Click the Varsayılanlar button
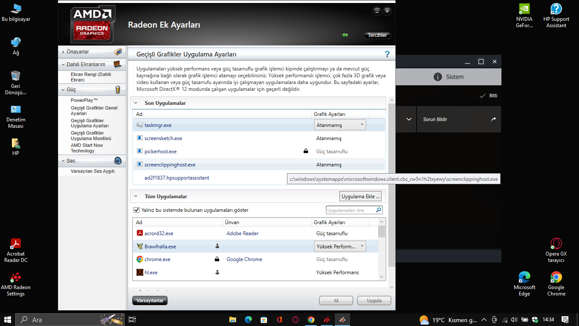 pyautogui.click(x=150, y=301)
